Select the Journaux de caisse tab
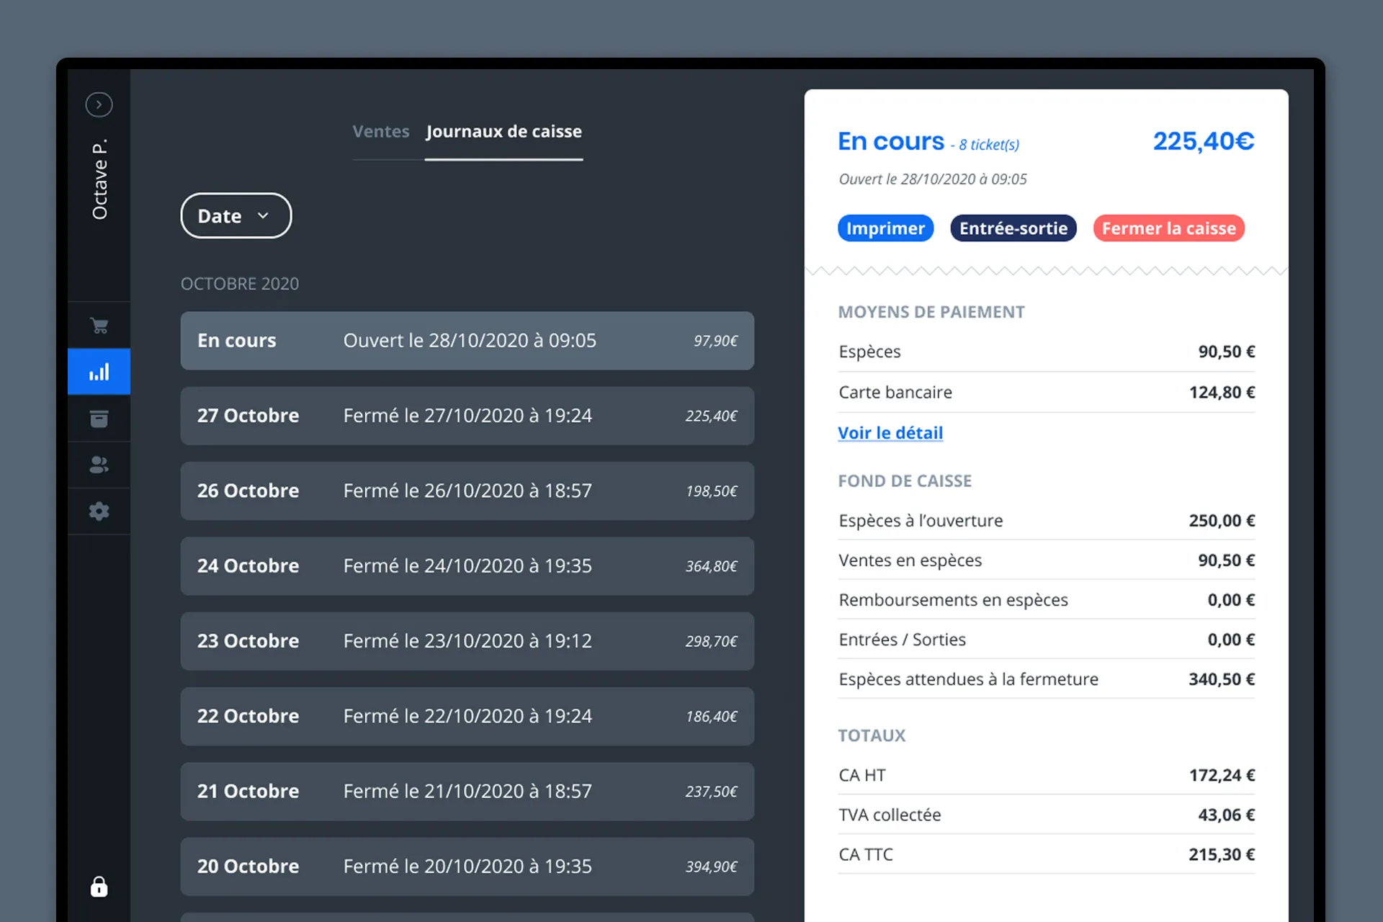 [x=503, y=132]
